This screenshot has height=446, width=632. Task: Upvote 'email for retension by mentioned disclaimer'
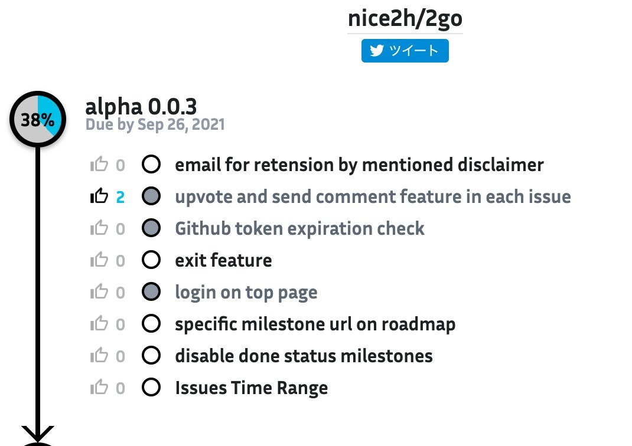(99, 165)
